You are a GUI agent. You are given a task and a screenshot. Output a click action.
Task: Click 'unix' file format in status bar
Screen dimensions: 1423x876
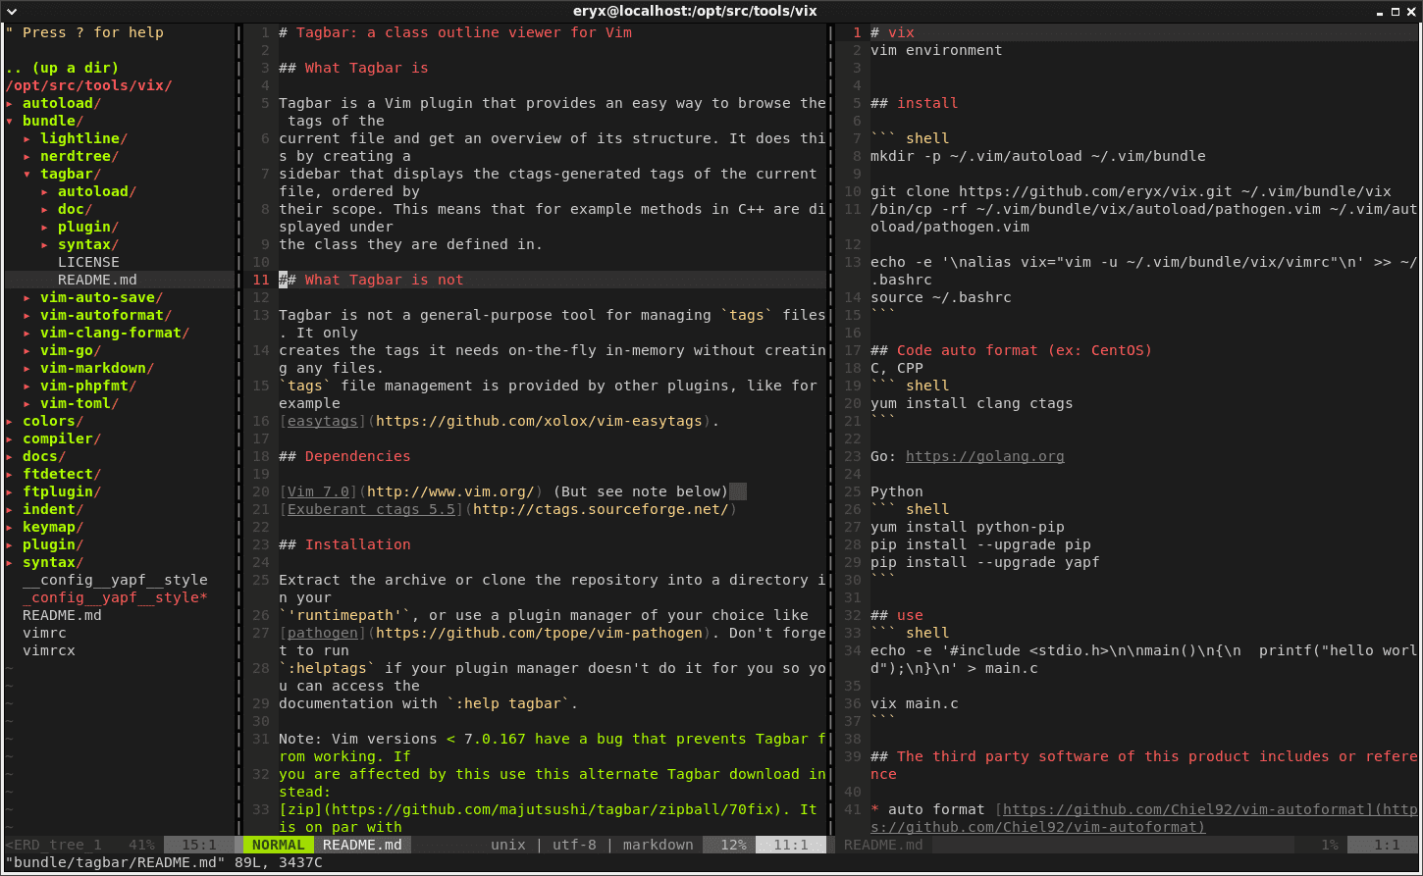pos(507,845)
